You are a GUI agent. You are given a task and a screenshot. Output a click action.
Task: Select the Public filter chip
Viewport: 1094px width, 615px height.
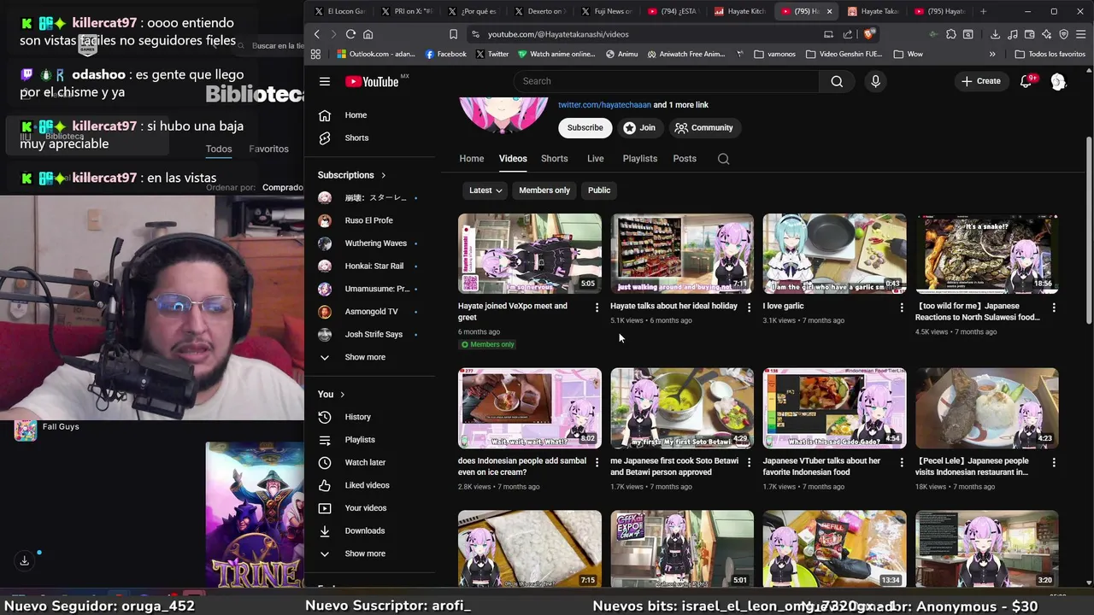599,190
